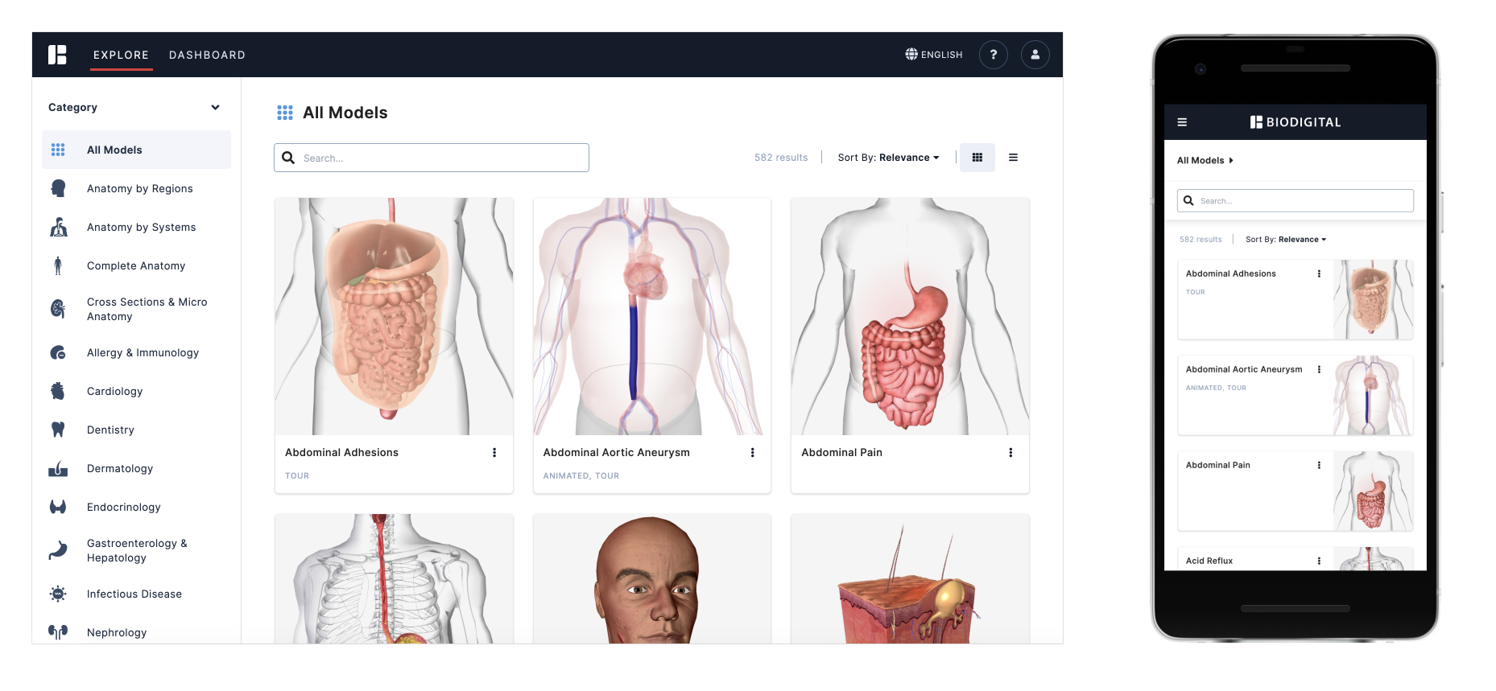Open phone Abdominal Pain options menu

(1319, 465)
